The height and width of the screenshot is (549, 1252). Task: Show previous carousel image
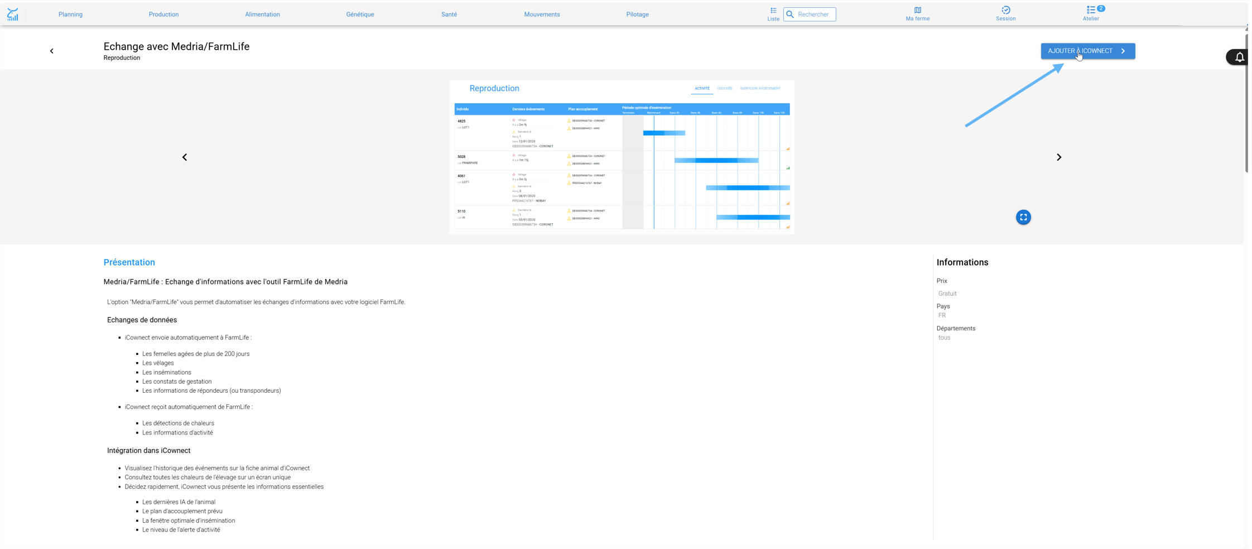click(185, 157)
